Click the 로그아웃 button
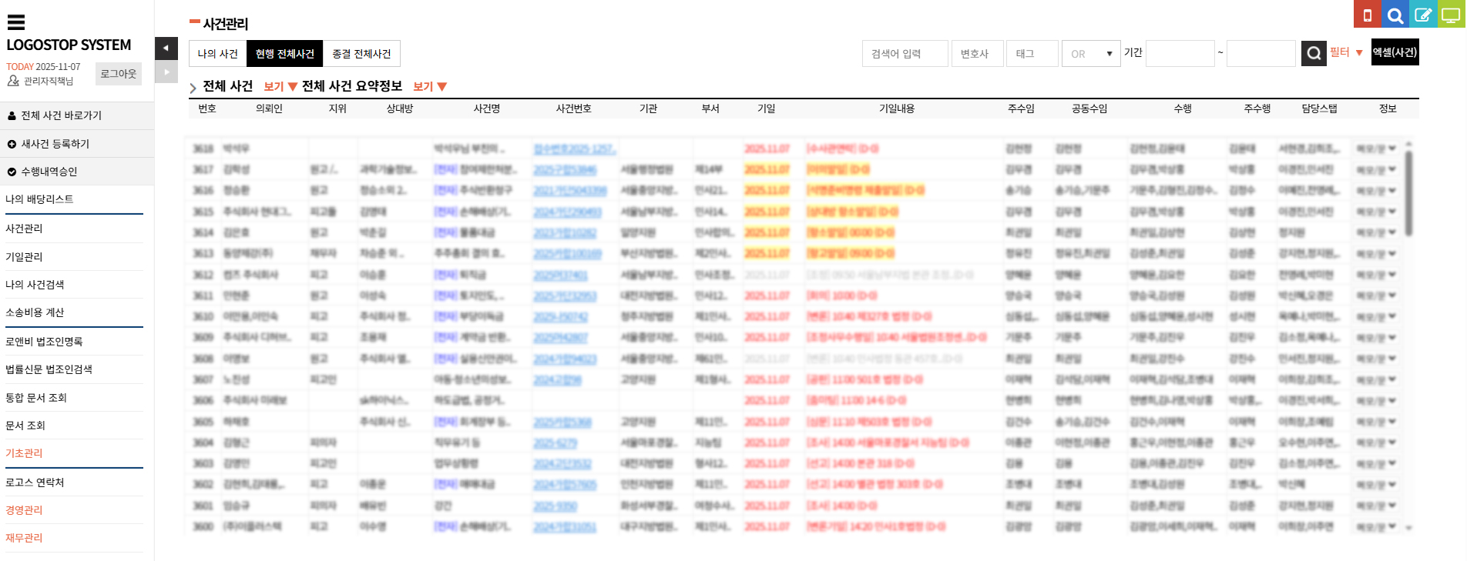The image size is (1467, 561). (119, 74)
